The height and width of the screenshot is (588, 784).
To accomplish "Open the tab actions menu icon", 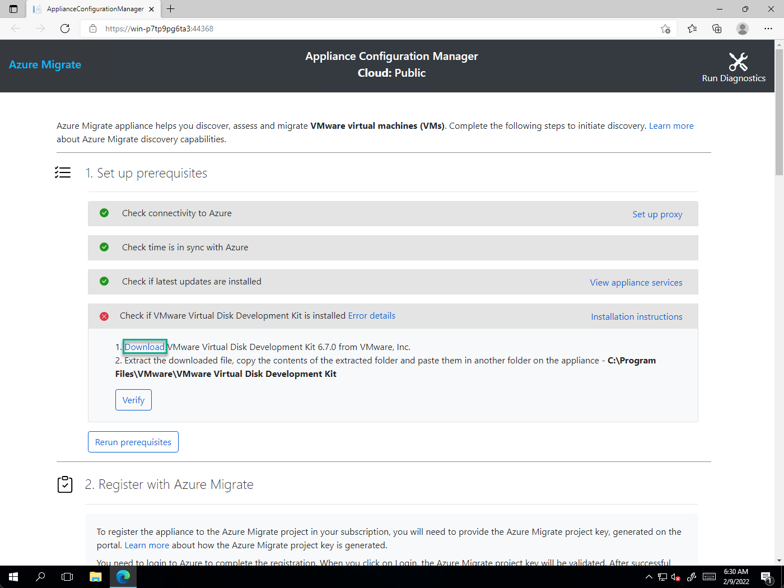I will coord(13,9).
